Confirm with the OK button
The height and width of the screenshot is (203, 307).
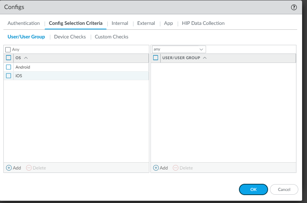click(x=253, y=189)
